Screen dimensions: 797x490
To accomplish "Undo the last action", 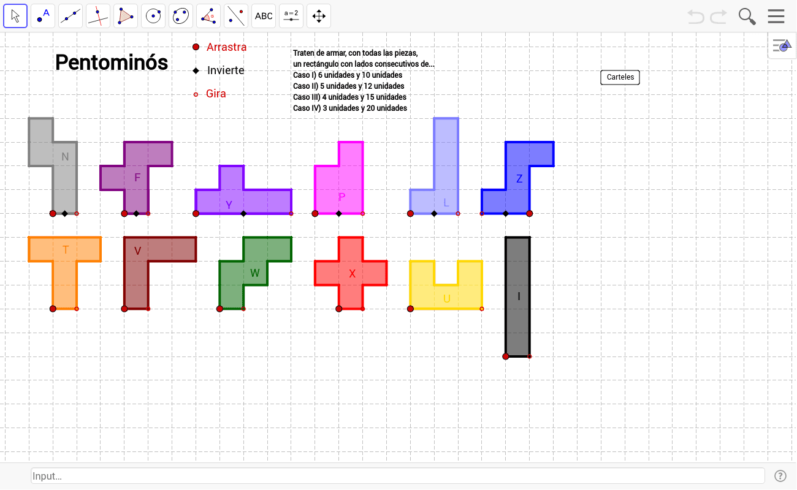I will pos(696,17).
